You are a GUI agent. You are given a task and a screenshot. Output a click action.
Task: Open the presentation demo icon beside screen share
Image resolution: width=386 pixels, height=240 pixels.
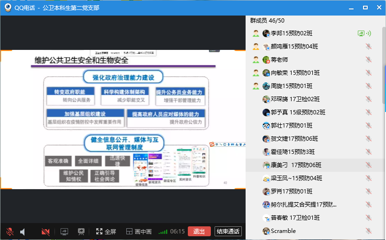point(81,232)
